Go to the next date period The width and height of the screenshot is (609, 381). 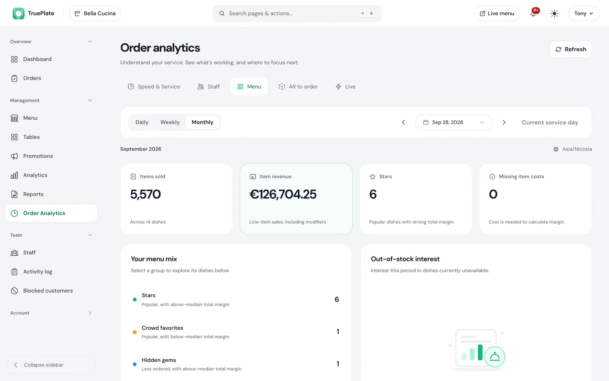504,122
